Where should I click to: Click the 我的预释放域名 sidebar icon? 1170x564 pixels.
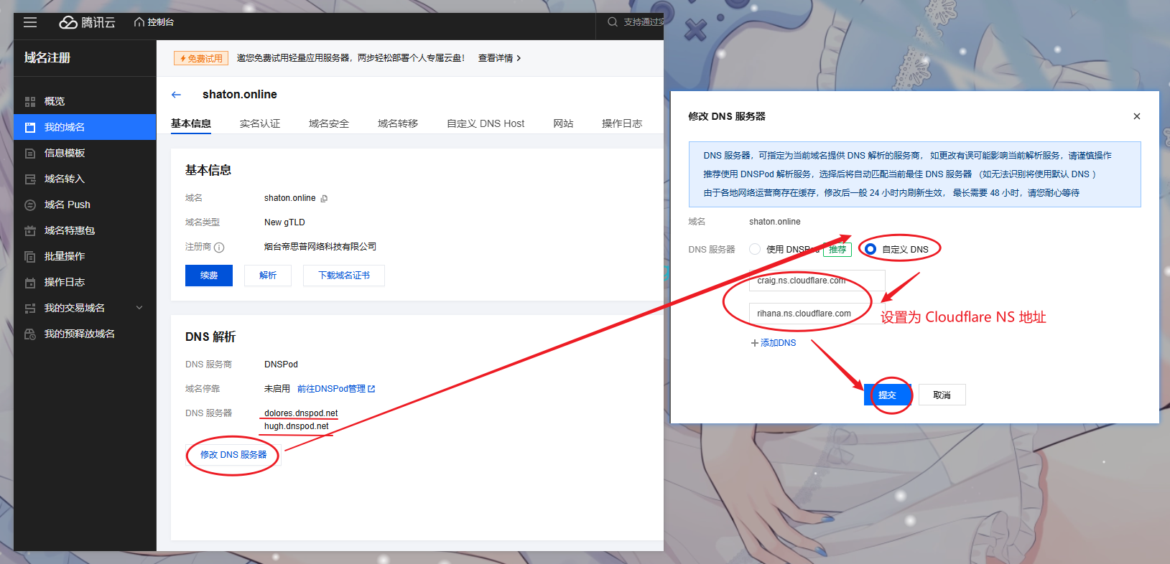pos(30,334)
